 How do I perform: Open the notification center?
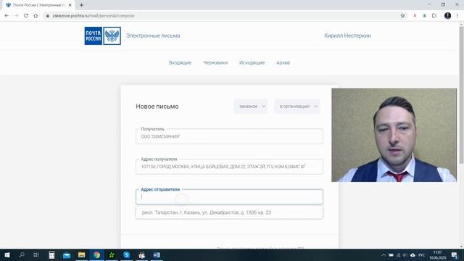click(x=455, y=254)
